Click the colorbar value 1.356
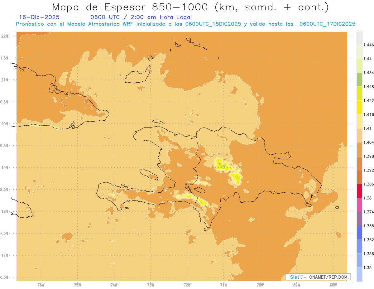374x289 pixels. coord(369,254)
